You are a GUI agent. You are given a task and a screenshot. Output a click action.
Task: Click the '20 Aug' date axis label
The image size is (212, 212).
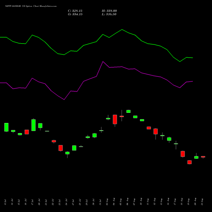[x=195, y=202]
